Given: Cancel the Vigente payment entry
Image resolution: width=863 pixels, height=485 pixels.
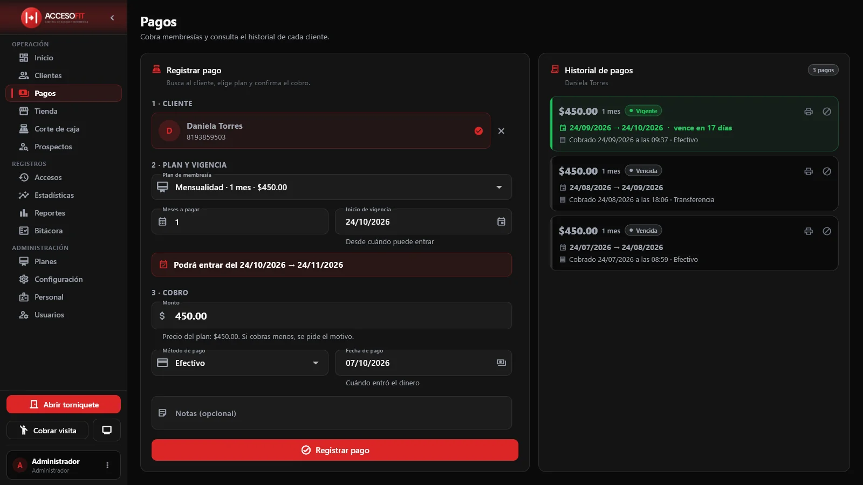Looking at the screenshot, I should point(827,112).
